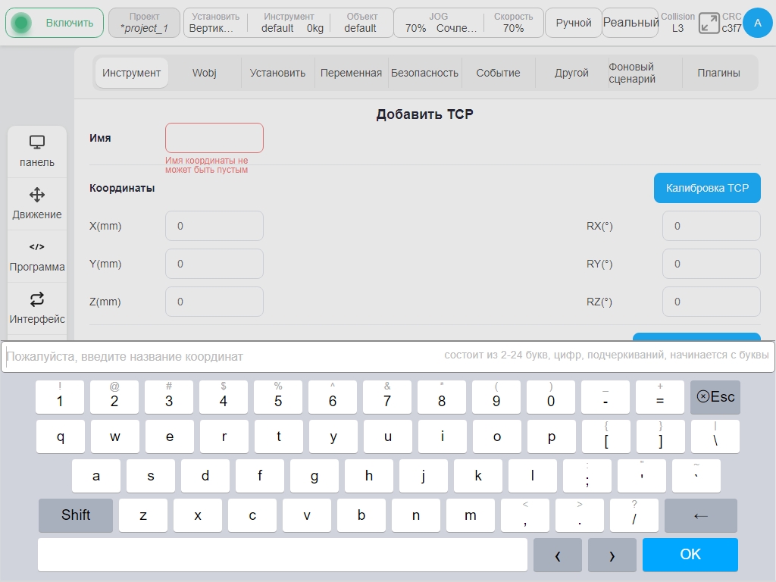Viewport: 776px width, 582px height.
Task: Switch to the Плагины tab
Action: (718, 73)
